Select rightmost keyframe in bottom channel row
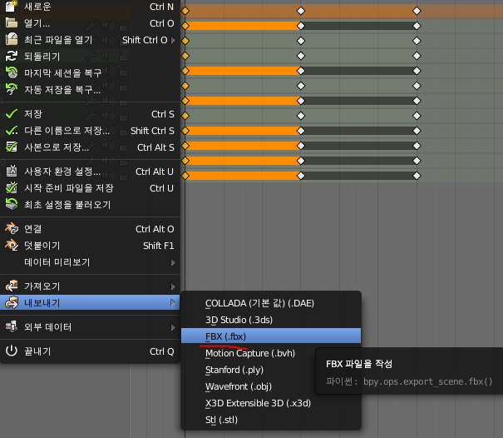This screenshot has width=503, height=438. [x=417, y=176]
